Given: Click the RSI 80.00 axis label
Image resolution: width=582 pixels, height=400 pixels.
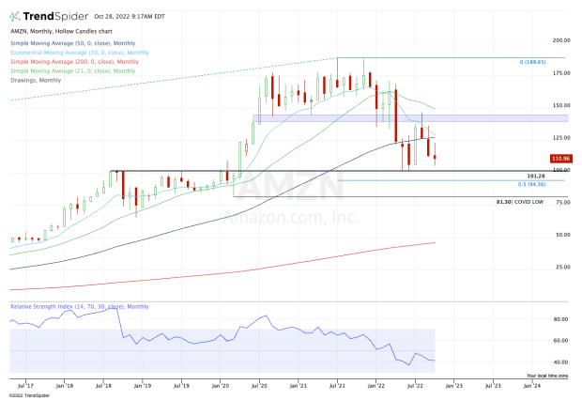Looking at the screenshot, I should pos(560,319).
